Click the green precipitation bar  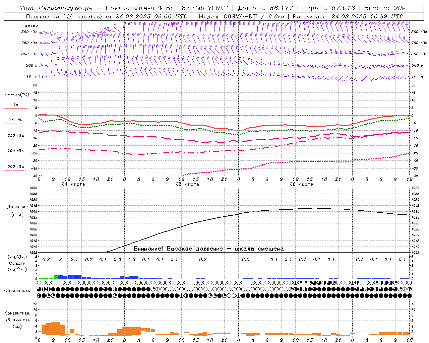[x=56, y=277]
